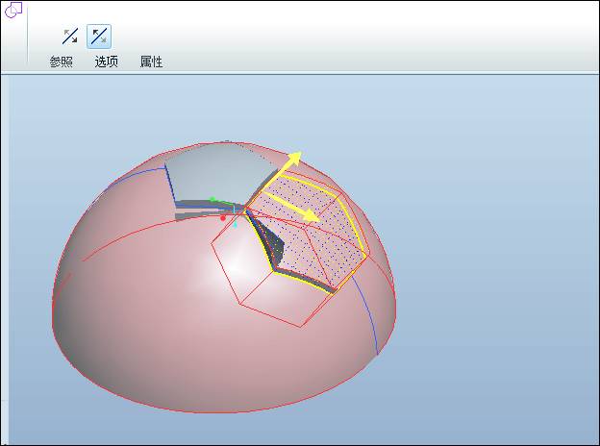This screenshot has width=600, height=446.
Task: Click the green point on the gray patch edge
Action: (x=212, y=199)
